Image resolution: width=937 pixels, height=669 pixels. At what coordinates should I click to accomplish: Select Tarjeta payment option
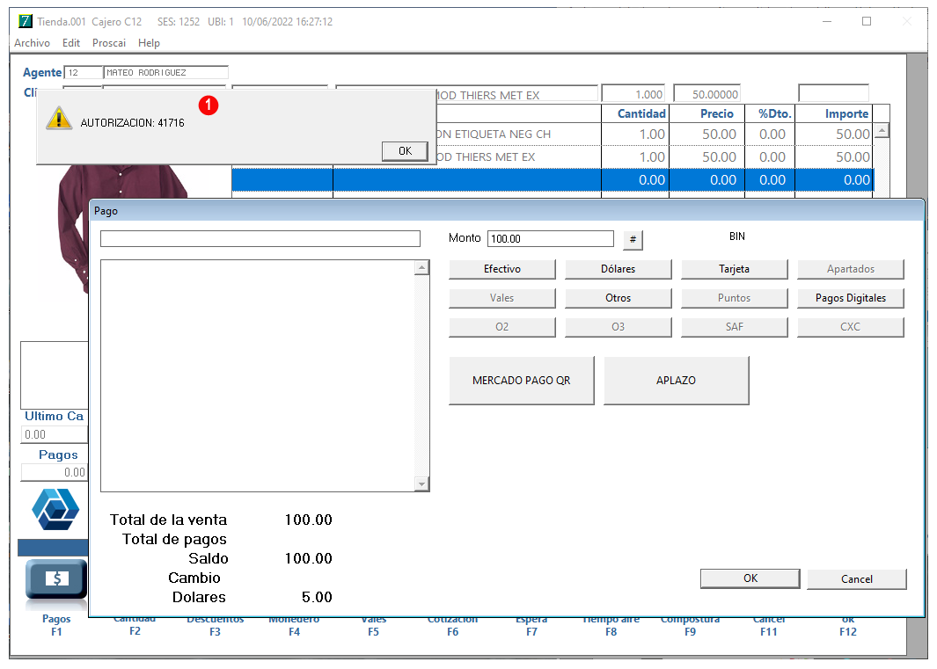(734, 269)
